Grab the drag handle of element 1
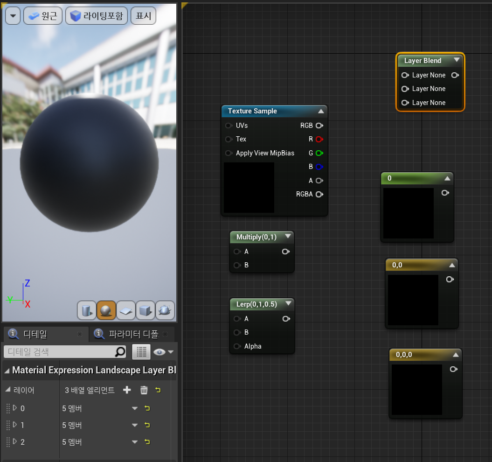 pyautogui.click(x=8, y=425)
